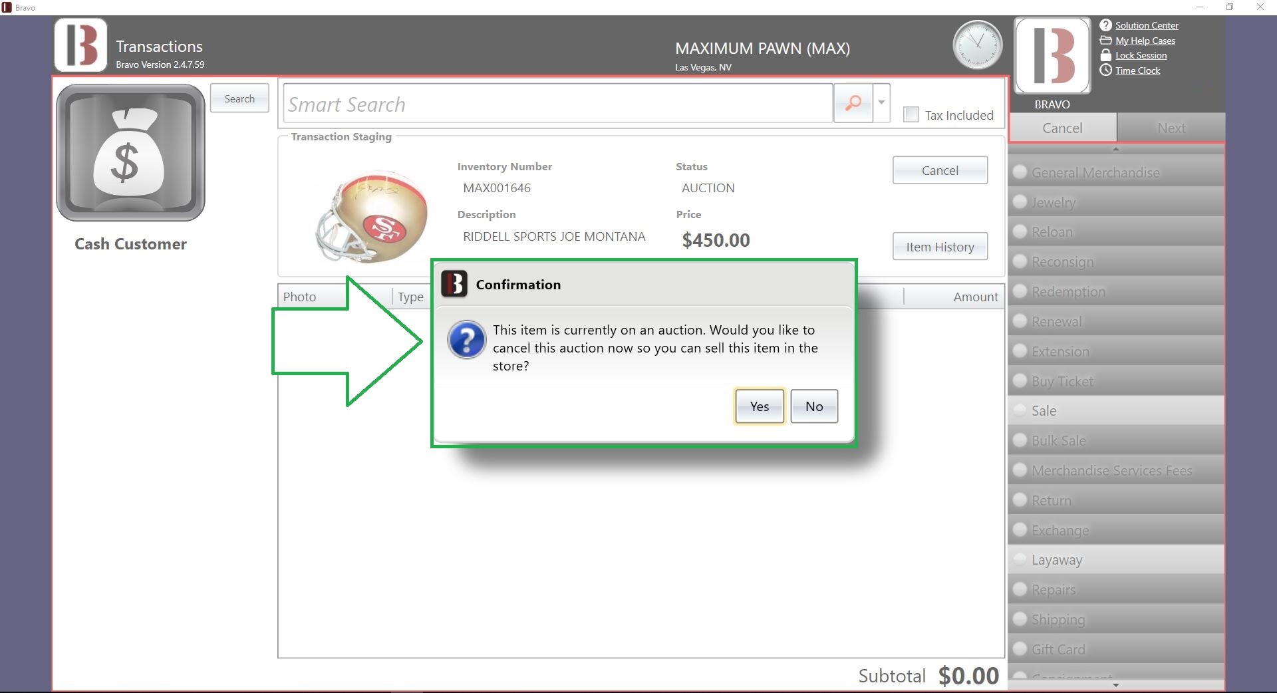Click the My Help Cases folder icon
The width and height of the screenshot is (1277, 693).
(1105, 41)
